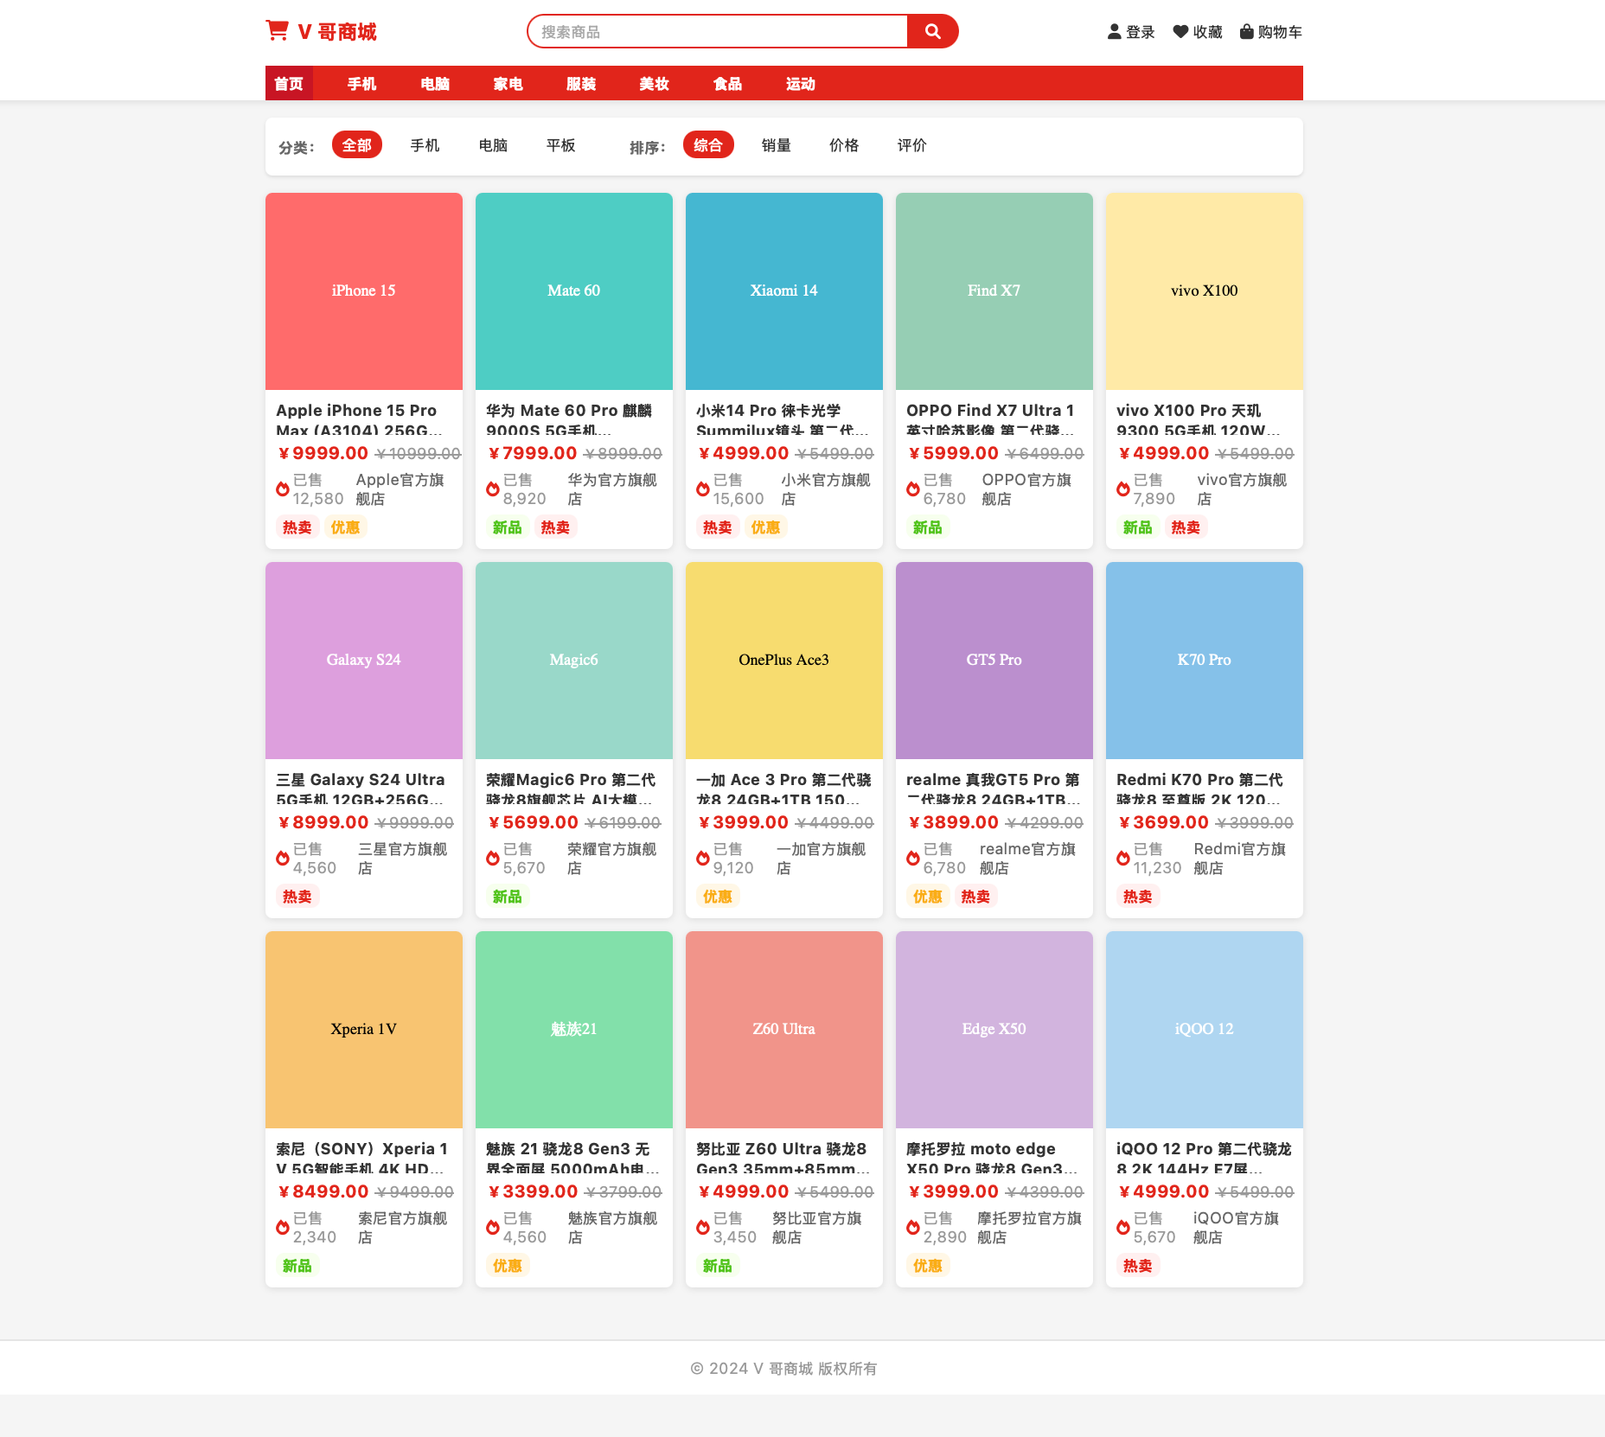Image resolution: width=1605 pixels, height=1437 pixels.
Task: Click the flame icon on 荣耀Magic6 Pro card
Action: tap(493, 859)
